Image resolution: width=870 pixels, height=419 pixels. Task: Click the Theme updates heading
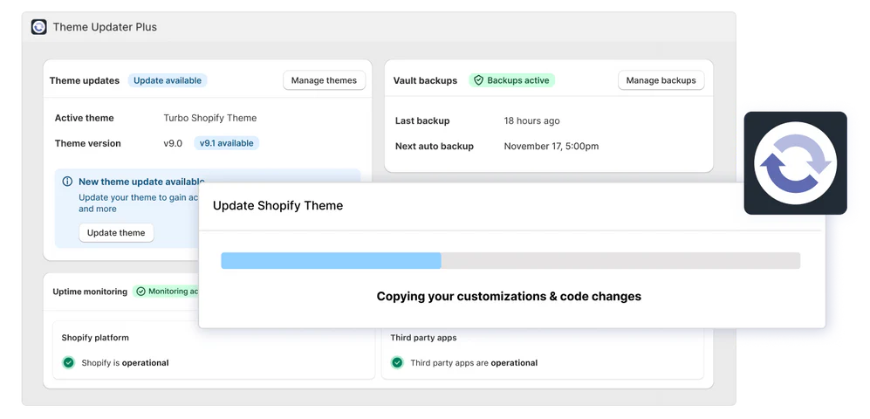click(x=85, y=80)
